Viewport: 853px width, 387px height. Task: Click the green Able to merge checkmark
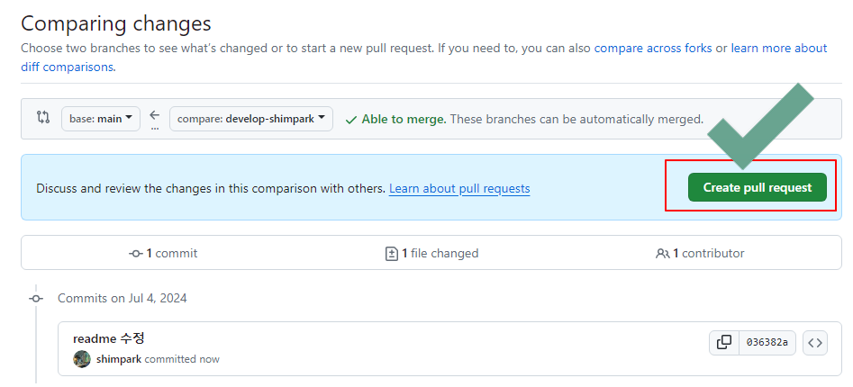point(351,119)
